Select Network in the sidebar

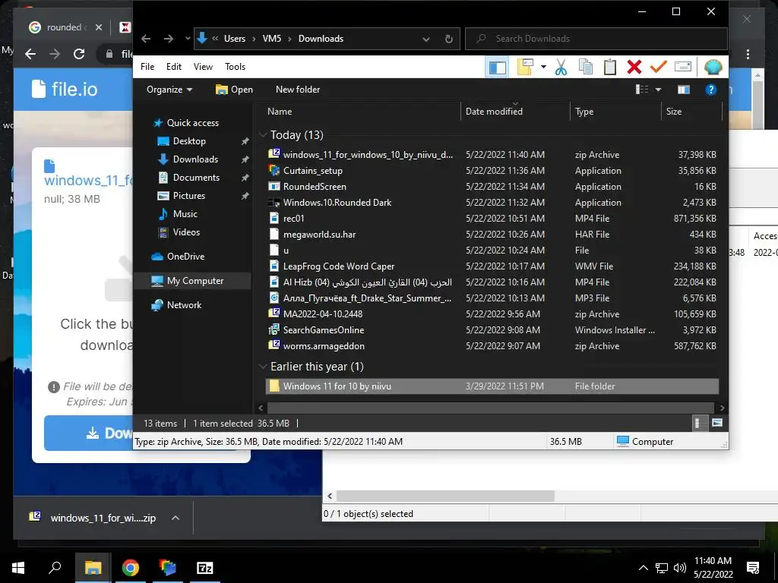(184, 305)
